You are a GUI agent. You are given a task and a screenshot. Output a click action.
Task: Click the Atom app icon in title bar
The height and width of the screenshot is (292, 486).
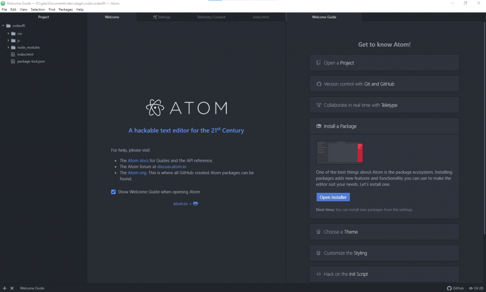click(x=3, y=3)
